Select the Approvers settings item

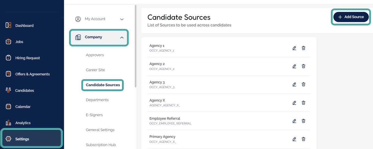[x=95, y=55]
